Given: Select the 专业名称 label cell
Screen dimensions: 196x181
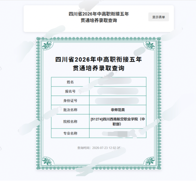Looking at the screenshot, I should click(70, 133).
